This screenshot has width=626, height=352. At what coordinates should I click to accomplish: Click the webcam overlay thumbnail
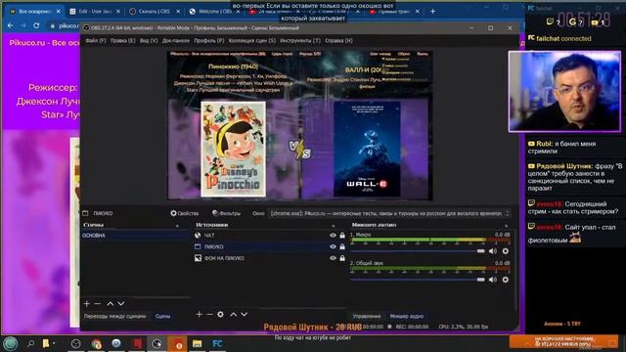[x=564, y=91]
